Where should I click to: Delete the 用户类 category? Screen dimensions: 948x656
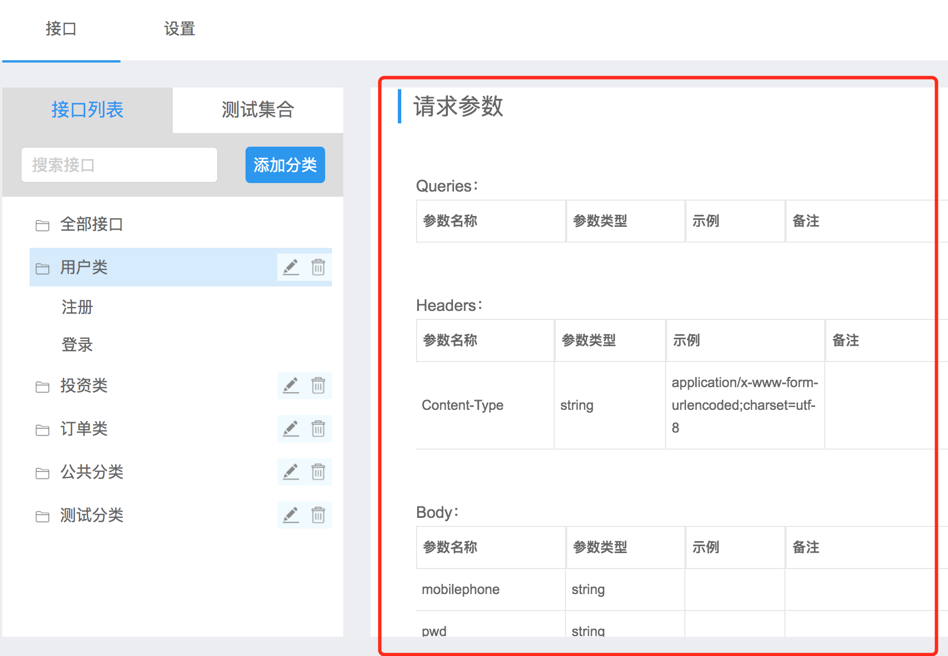pos(318,267)
